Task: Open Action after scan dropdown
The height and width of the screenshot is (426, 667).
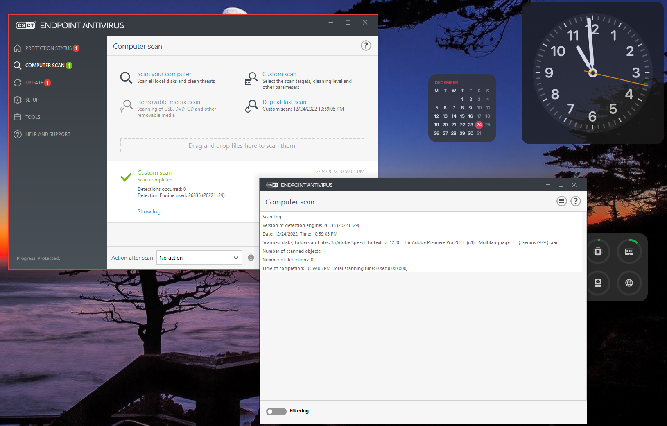Action: click(x=199, y=258)
